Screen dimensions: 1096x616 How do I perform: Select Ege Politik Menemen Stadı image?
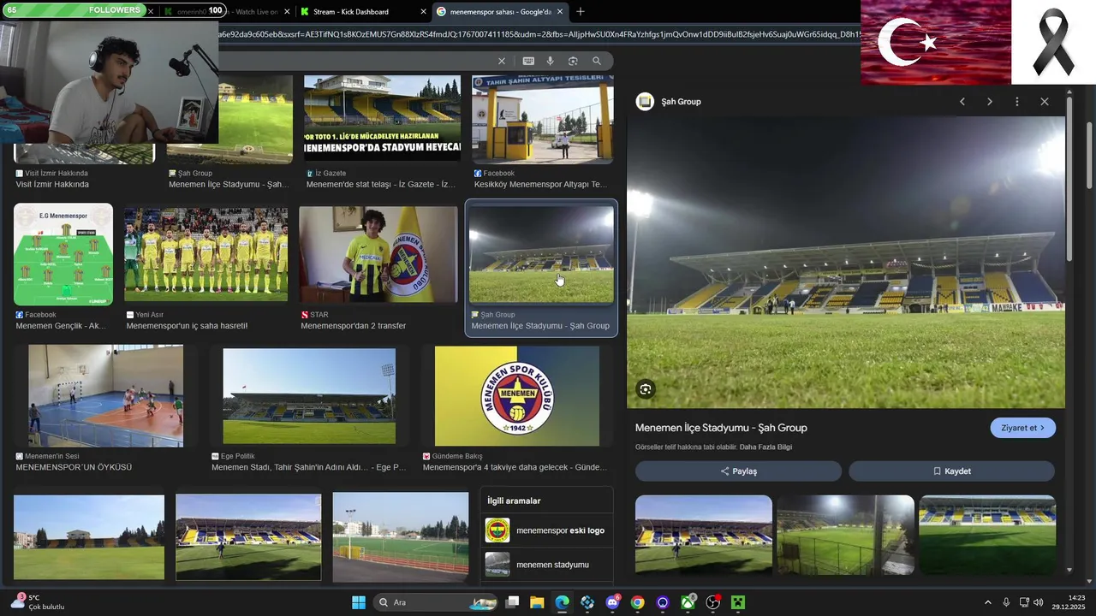click(x=309, y=395)
